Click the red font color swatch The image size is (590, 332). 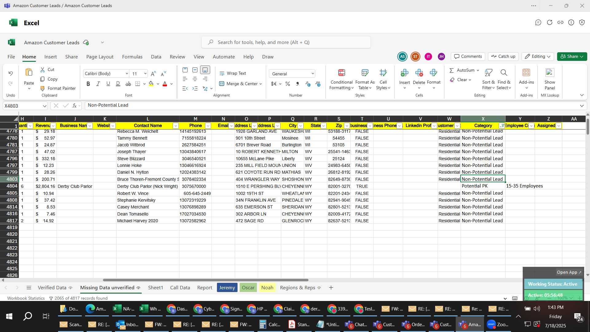(165, 84)
